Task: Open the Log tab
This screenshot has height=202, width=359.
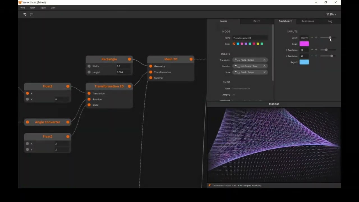Action: click(x=330, y=21)
